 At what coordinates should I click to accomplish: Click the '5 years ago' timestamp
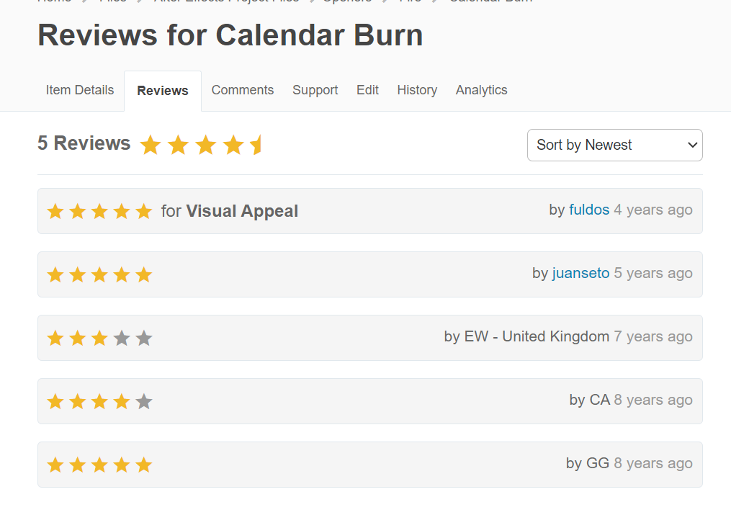pyautogui.click(x=653, y=273)
